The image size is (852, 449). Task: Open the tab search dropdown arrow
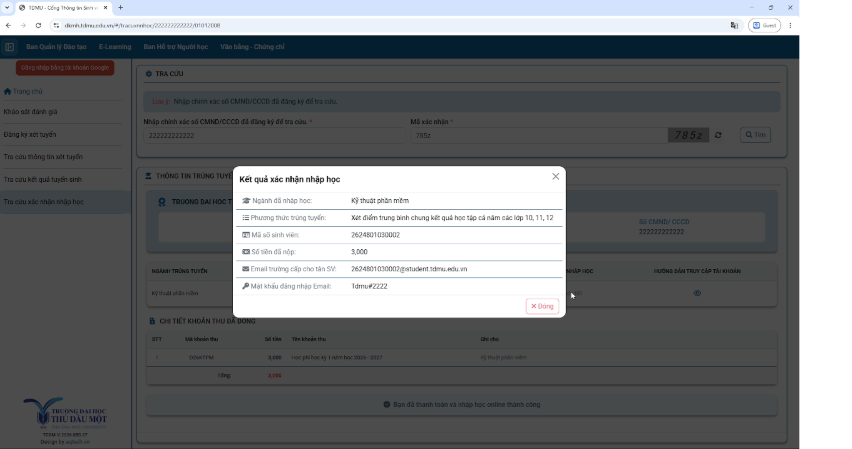7,8
